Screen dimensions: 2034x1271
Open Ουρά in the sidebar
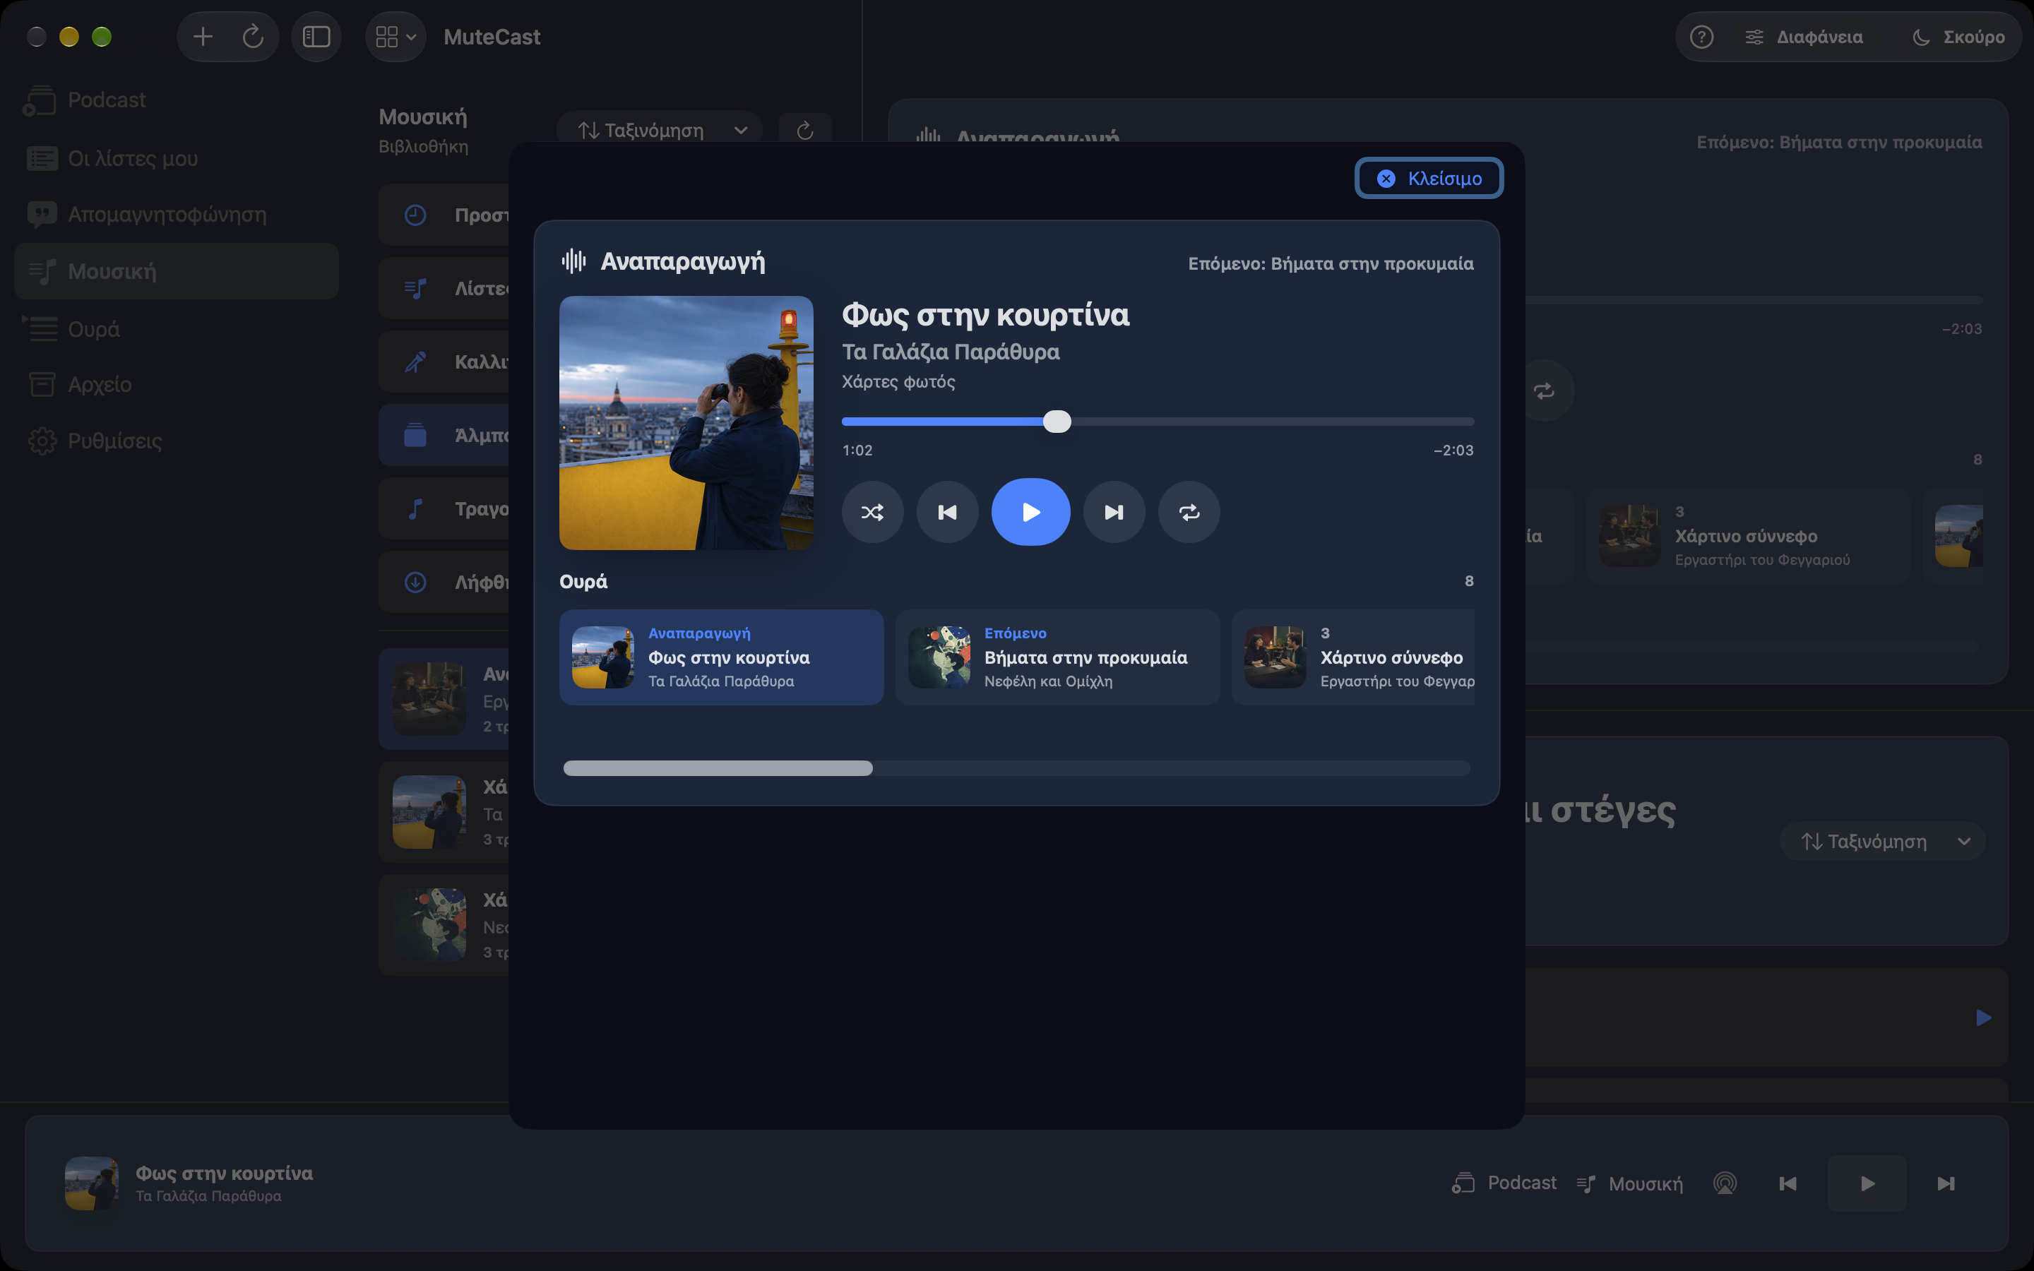175,328
